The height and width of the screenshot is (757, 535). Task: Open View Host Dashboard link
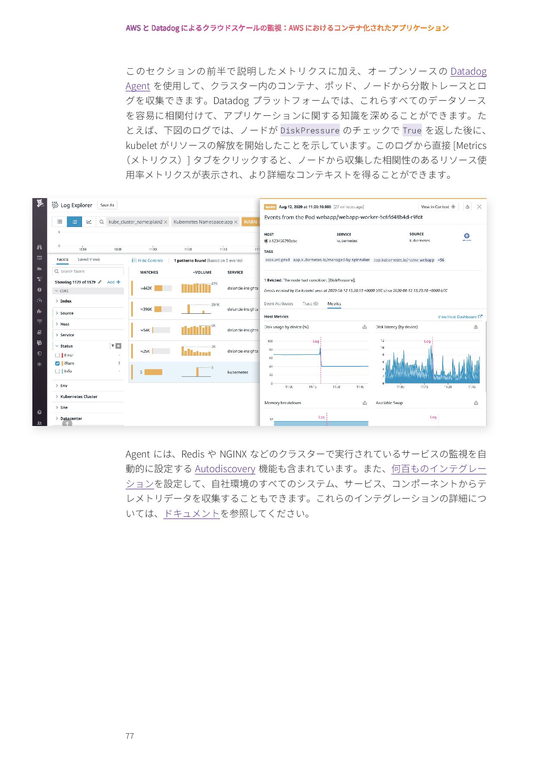[x=460, y=316]
